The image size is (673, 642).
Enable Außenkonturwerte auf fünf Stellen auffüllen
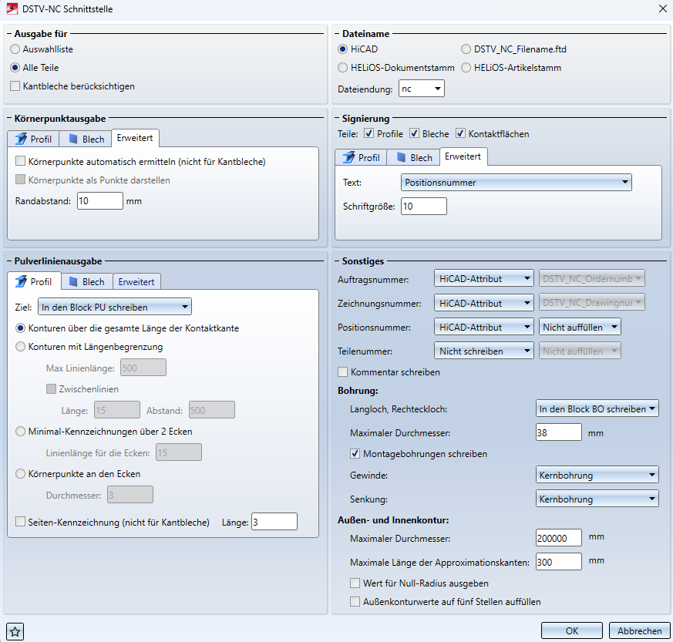pos(355,602)
